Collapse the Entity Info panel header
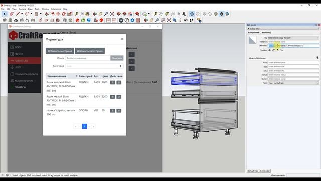This screenshot has height=181, width=321. pos(283,29)
